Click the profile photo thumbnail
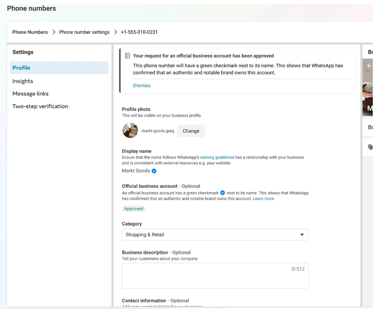Viewport: 387px width, 310px height. point(130,130)
